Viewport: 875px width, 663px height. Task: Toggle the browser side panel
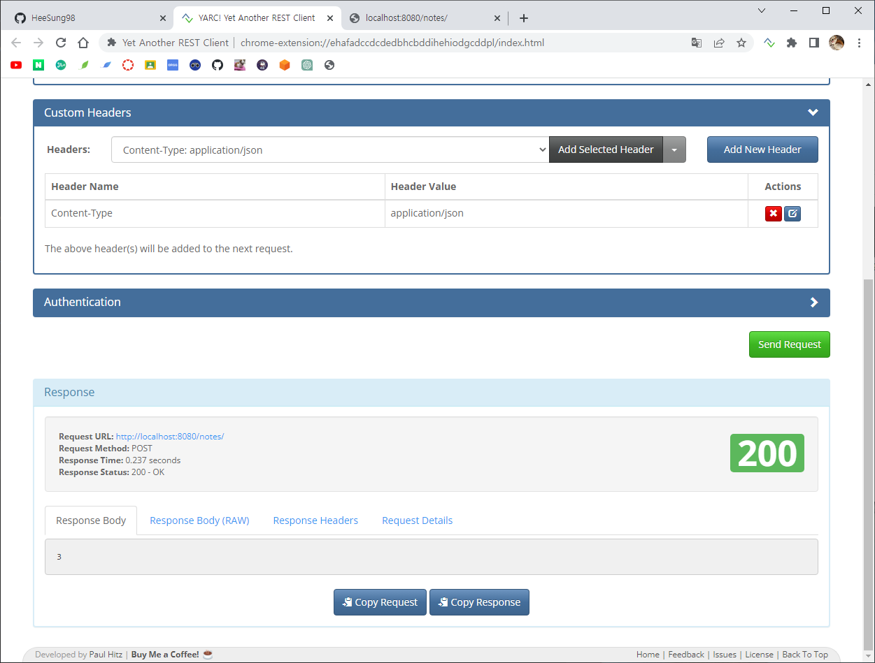(814, 43)
